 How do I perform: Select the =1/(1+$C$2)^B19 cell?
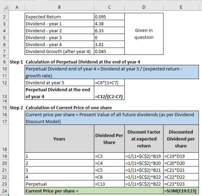(144, 156)
